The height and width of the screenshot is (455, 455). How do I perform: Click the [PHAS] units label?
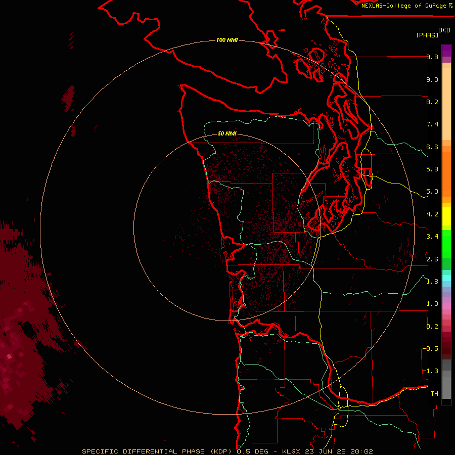[x=427, y=35]
